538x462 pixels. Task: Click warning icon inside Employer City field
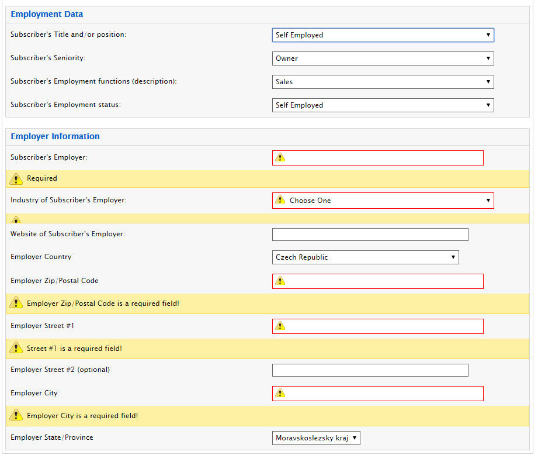tap(280, 393)
